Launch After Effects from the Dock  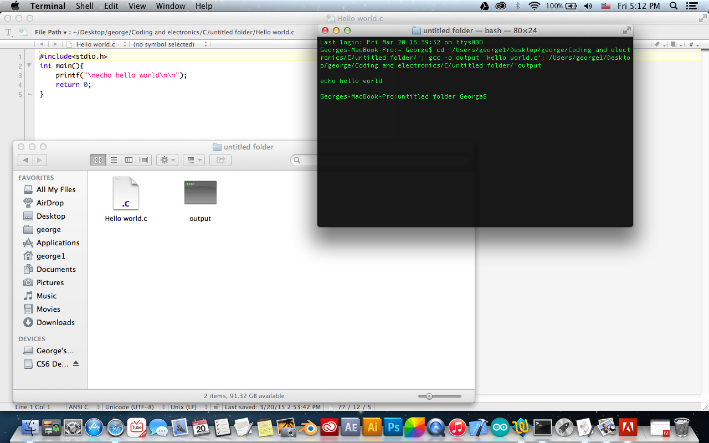[x=351, y=427]
